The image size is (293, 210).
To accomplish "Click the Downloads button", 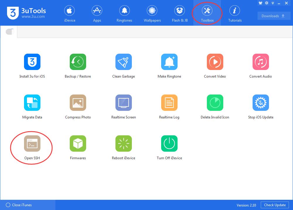I will [x=274, y=16].
